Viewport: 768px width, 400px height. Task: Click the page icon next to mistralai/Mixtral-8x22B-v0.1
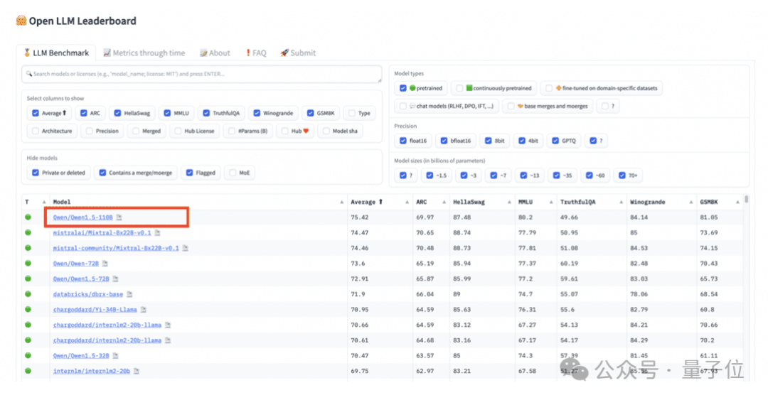157,232
